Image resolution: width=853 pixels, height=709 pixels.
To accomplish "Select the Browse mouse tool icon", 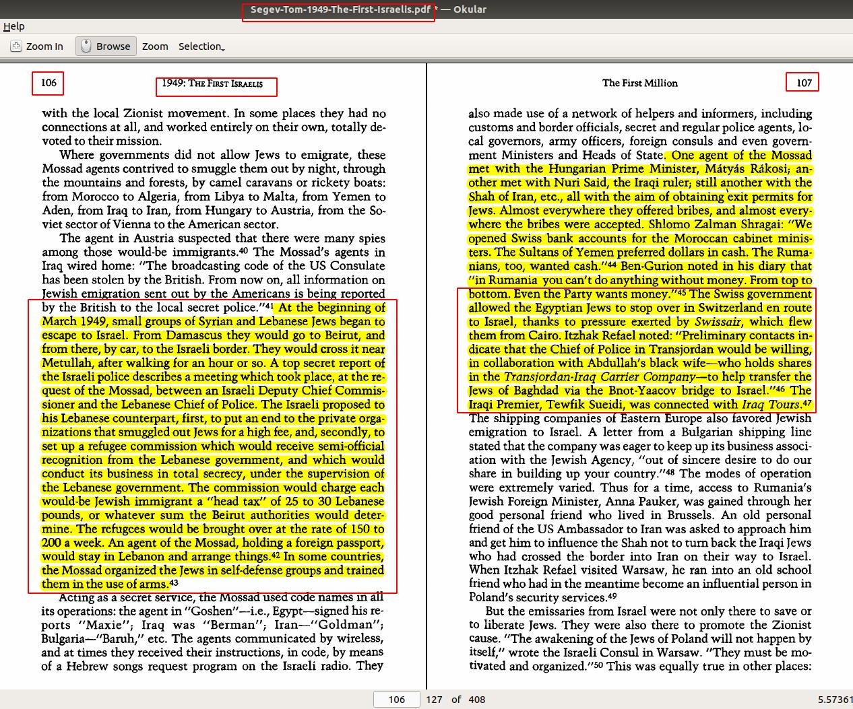I will click(x=86, y=46).
